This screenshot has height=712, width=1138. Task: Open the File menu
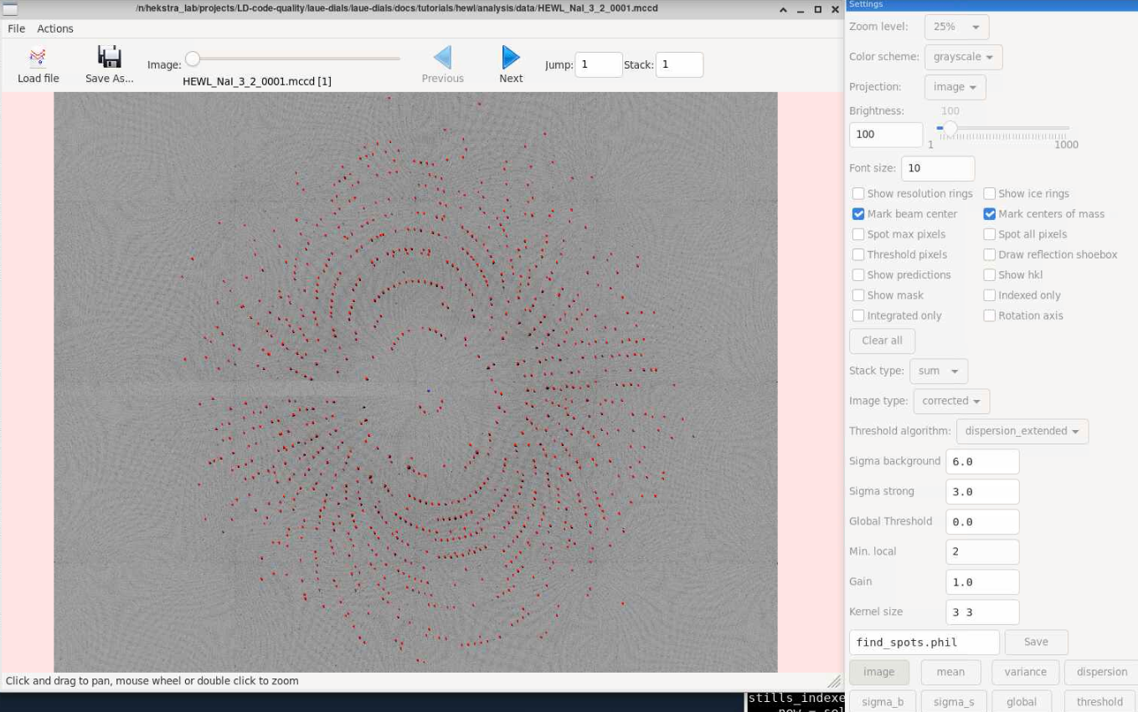pyautogui.click(x=16, y=28)
